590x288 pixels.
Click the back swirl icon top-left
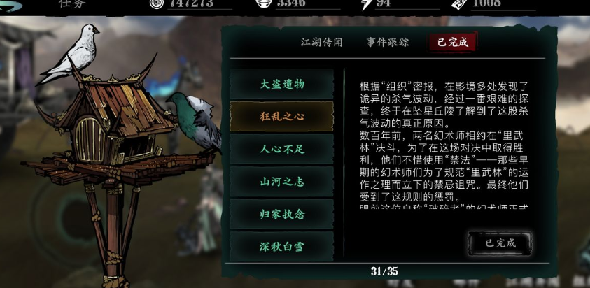11,6
